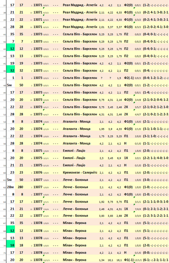169x263 pixels.
Task: Click the first-column cell 1 for Сельта Віго
Action: 13,78
